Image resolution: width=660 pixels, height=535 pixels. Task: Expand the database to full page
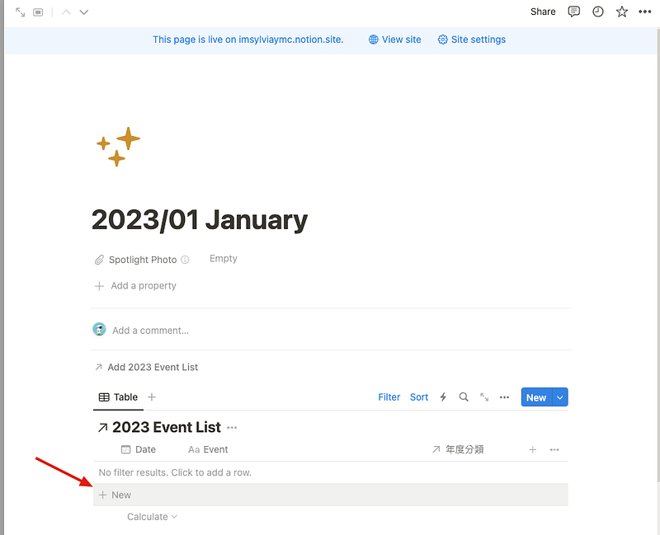tap(484, 397)
